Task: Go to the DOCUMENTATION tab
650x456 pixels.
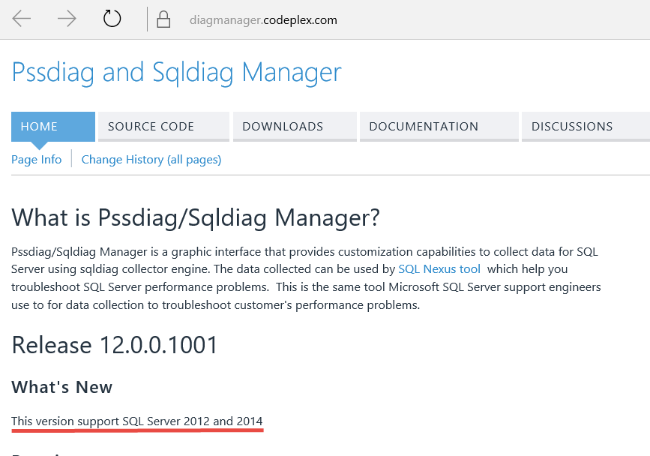Action: click(439, 126)
